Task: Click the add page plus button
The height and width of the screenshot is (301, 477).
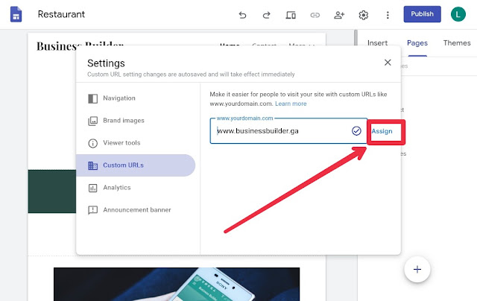Action: (x=417, y=270)
